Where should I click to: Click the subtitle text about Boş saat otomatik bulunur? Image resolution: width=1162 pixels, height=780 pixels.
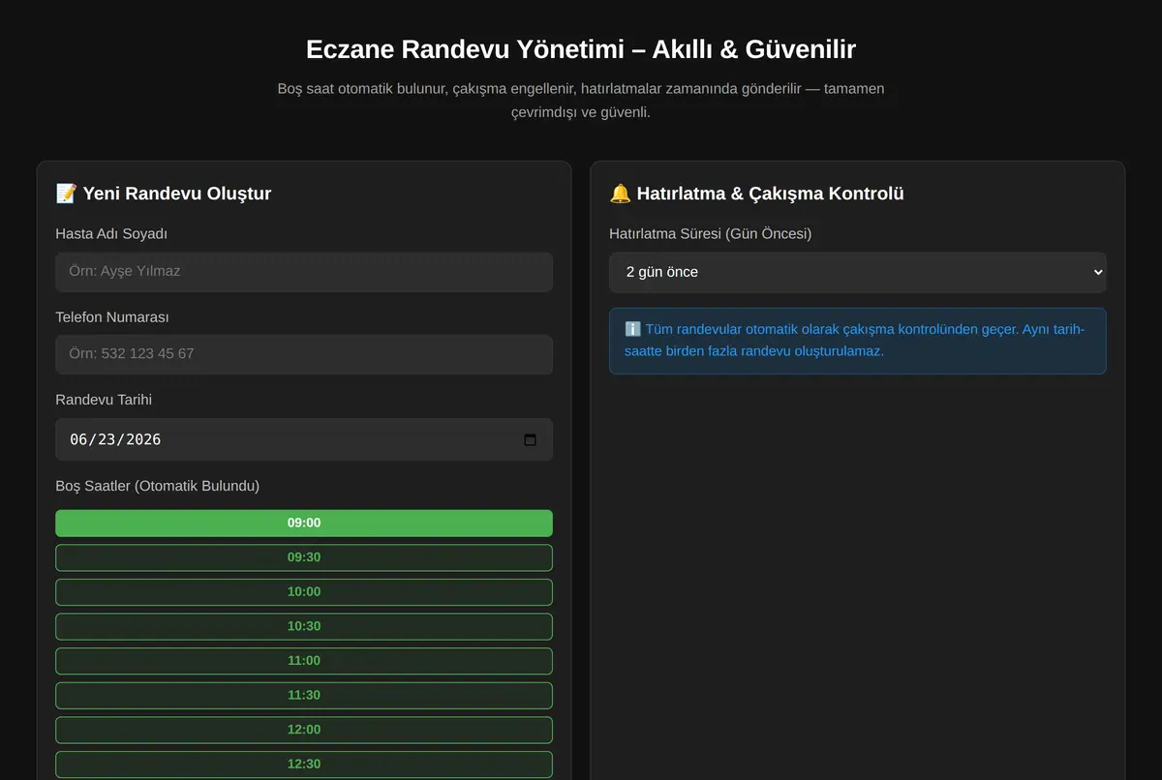[x=581, y=101]
